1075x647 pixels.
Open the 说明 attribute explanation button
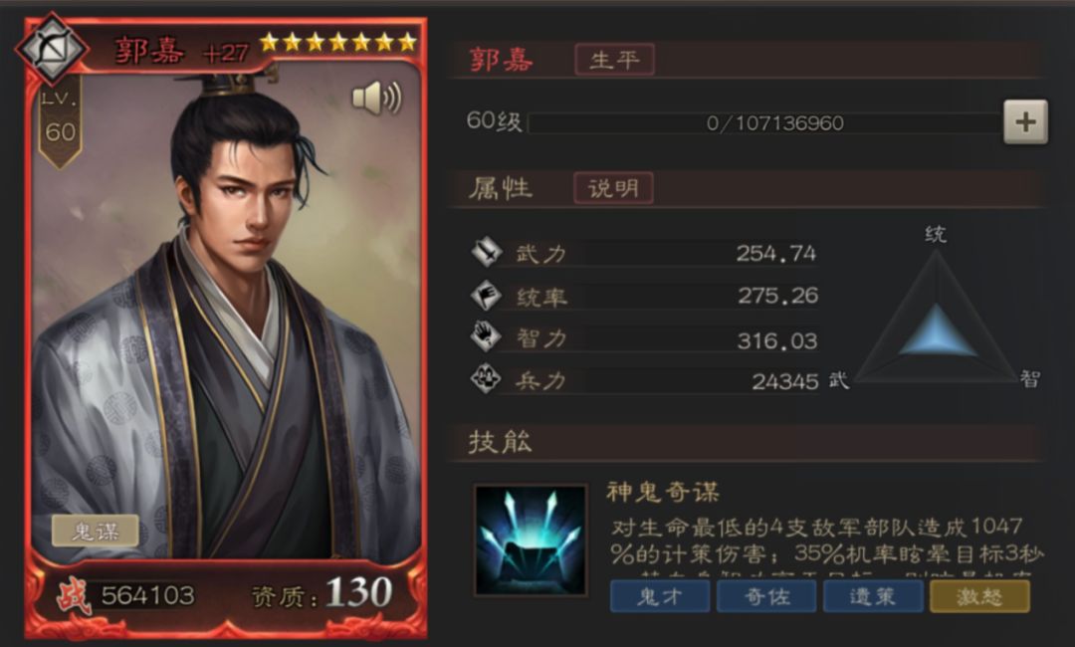pos(613,188)
